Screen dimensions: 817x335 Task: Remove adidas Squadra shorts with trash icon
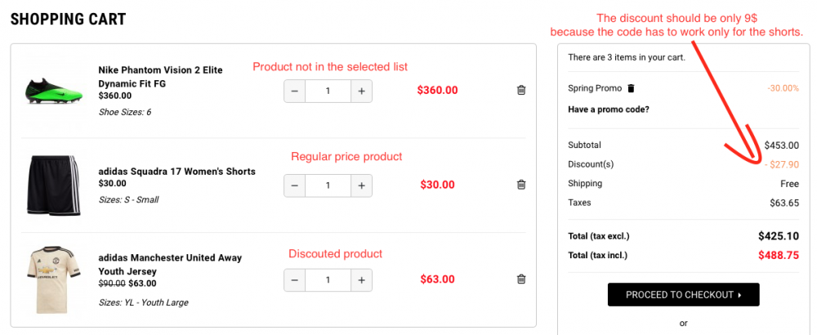pyautogui.click(x=521, y=185)
